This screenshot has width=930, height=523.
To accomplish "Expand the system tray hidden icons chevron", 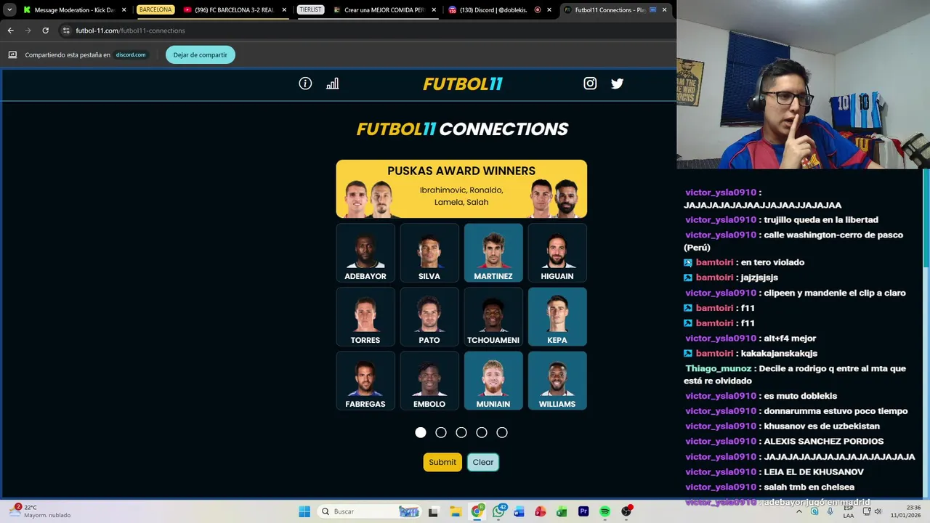I will tap(798, 511).
